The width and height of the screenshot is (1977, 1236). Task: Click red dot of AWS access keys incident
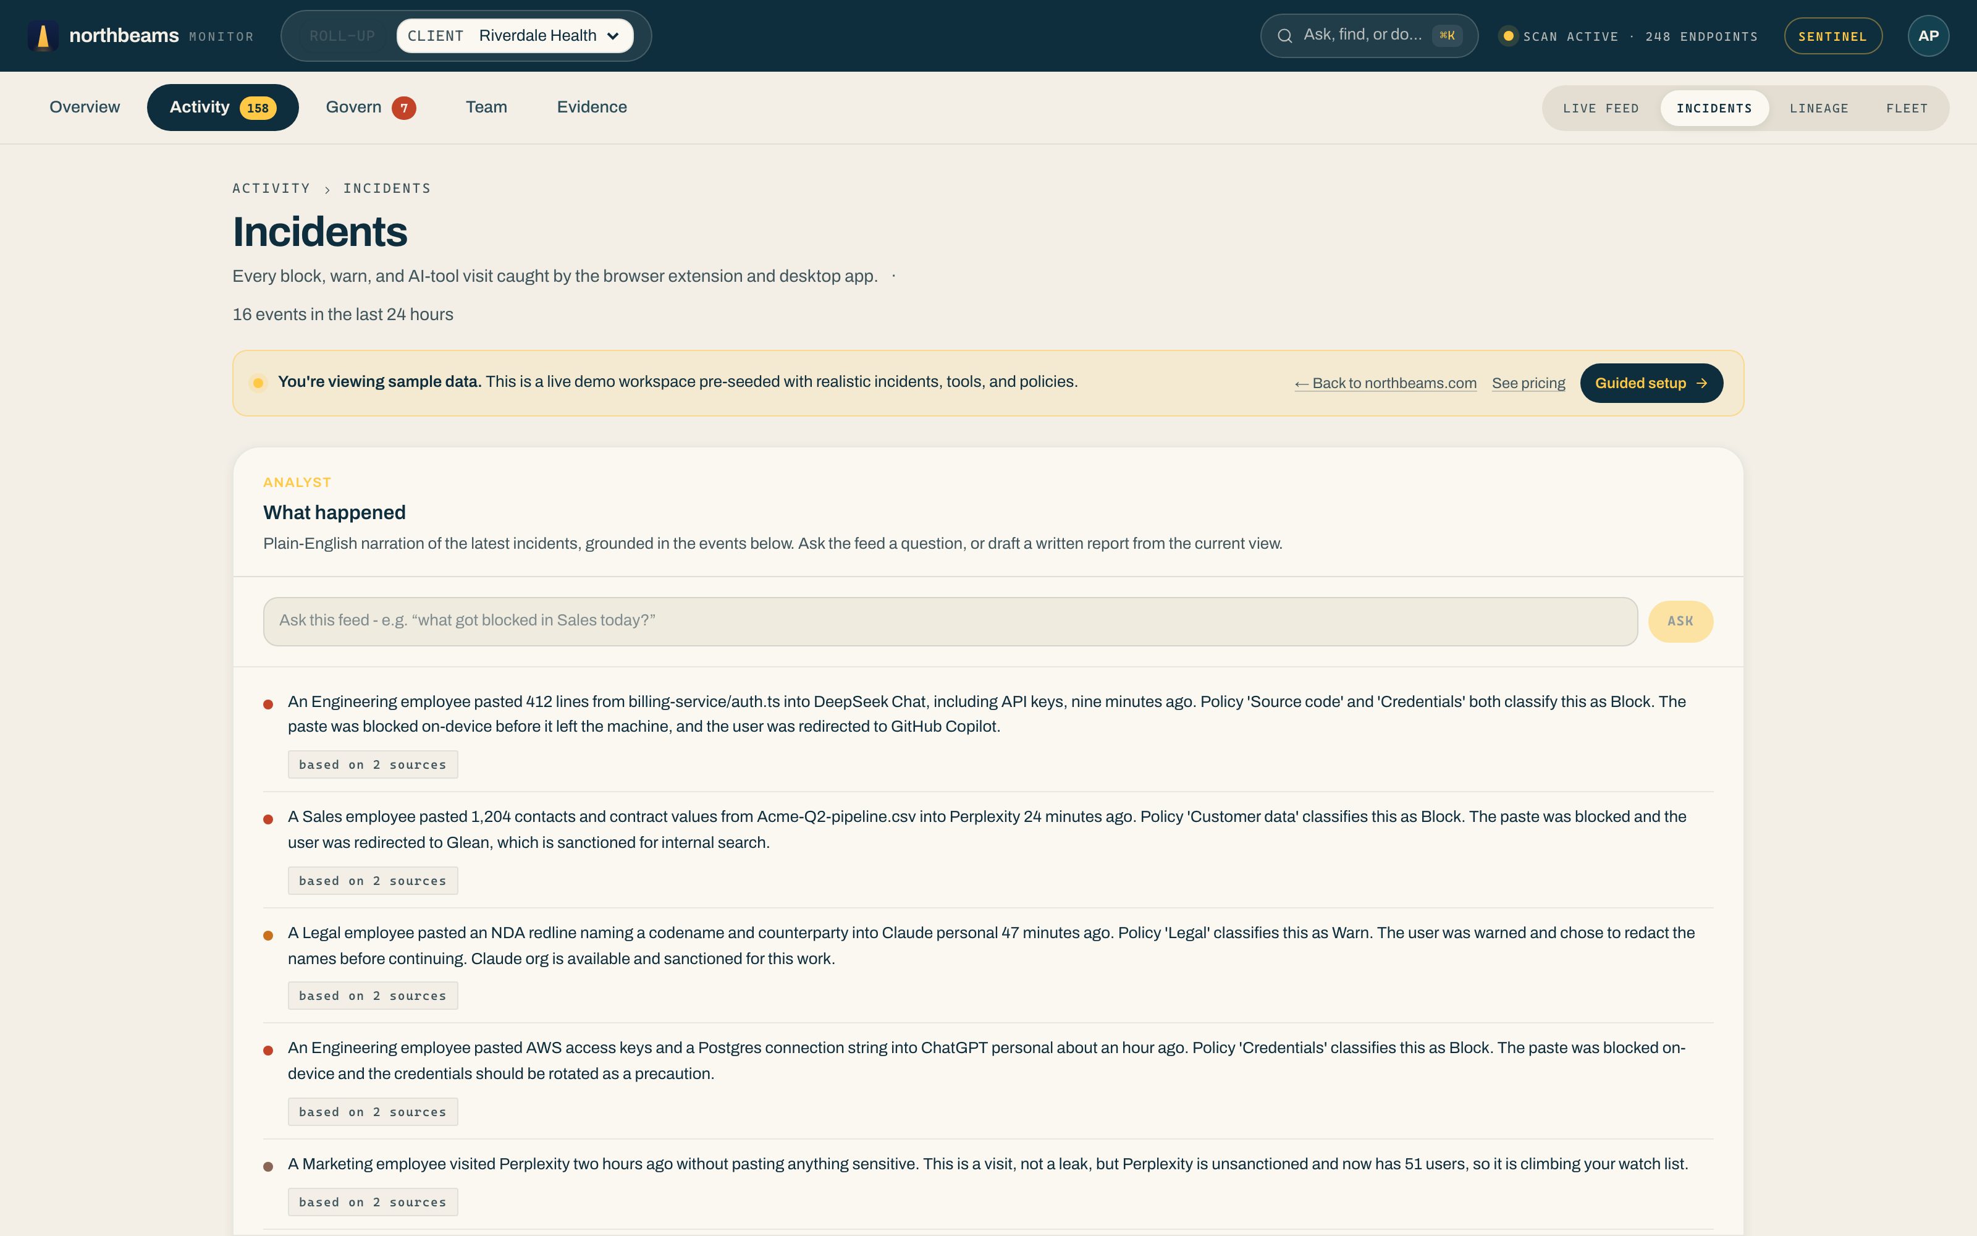point(268,1051)
